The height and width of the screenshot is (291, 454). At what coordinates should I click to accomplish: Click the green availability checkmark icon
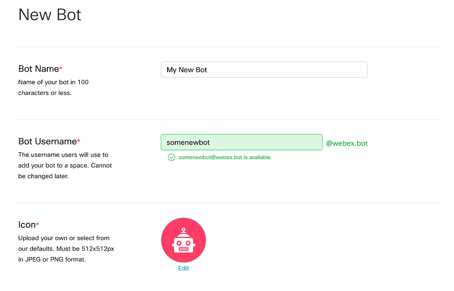coord(172,158)
